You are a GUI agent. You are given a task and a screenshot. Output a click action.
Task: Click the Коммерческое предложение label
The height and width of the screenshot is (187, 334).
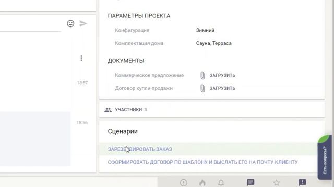pyautogui.click(x=149, y=75)
